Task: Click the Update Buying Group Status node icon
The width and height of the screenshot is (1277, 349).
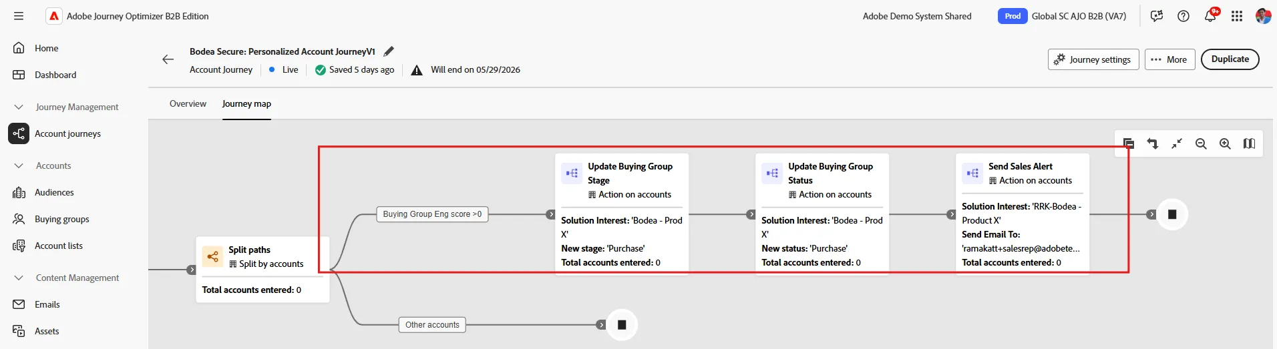Action: [x=772, y=173]
